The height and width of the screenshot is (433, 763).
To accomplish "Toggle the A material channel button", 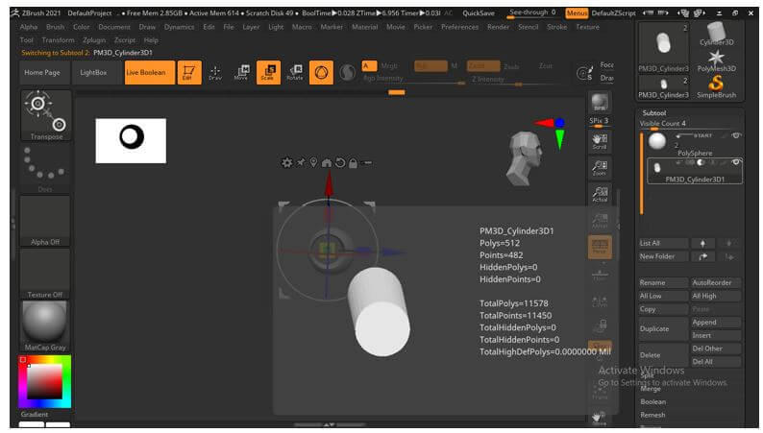I will [x=369, y=65].
